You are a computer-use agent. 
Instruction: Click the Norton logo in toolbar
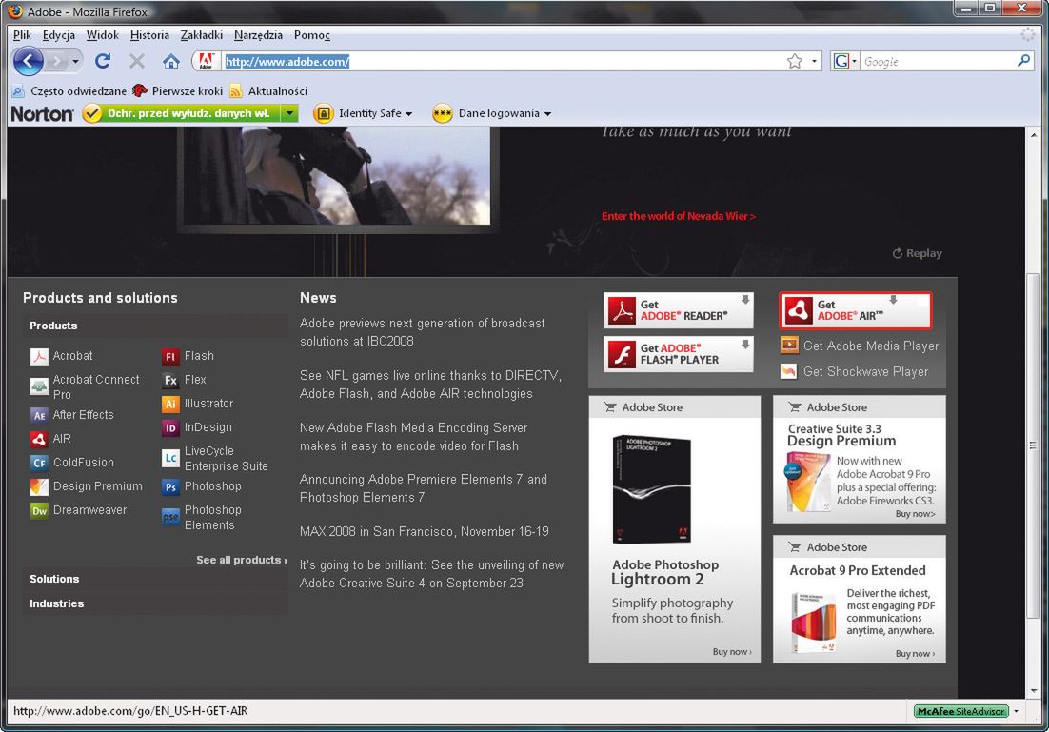(x=42, y=113)
